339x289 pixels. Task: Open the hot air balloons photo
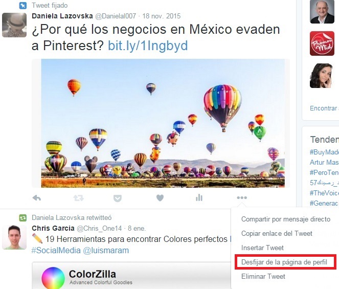point(163,123)
